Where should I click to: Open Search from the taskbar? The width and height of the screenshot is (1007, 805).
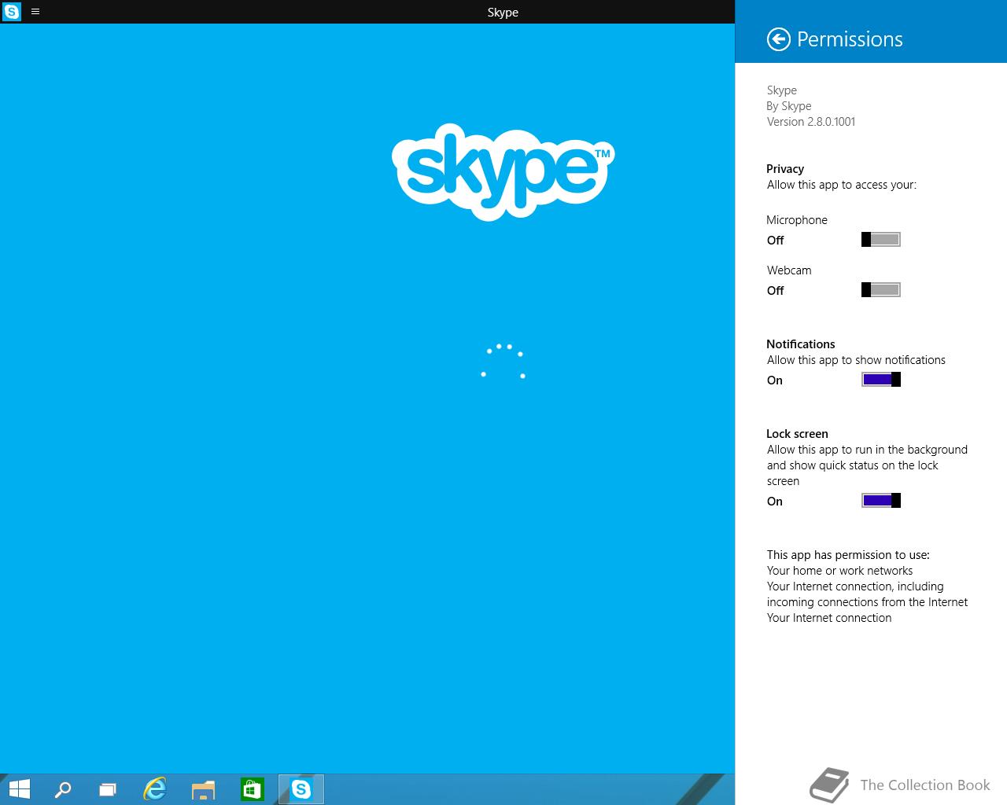62,788
